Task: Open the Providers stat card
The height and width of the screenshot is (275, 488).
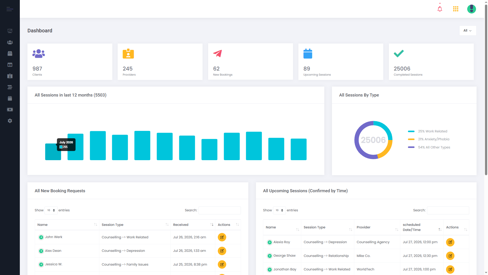Action: pyautogui.click(x=160, y=62)
